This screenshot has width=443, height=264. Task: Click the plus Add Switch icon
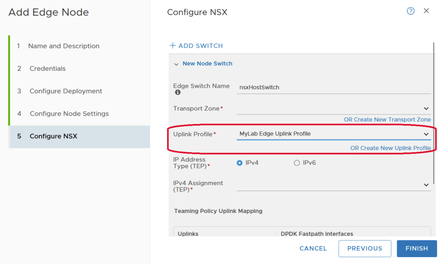pos(173,46)
